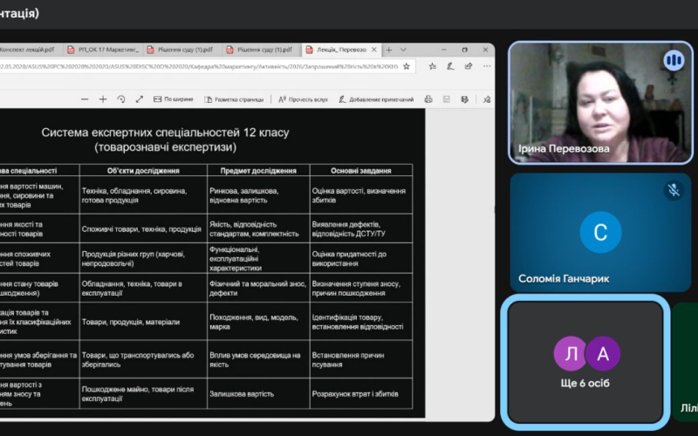Click Ірина Перевозова's audio activity indicator
The image size is (698, 436).
click(673, 60)
